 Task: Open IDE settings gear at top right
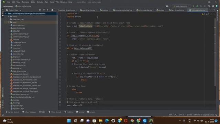pos(213,6)
